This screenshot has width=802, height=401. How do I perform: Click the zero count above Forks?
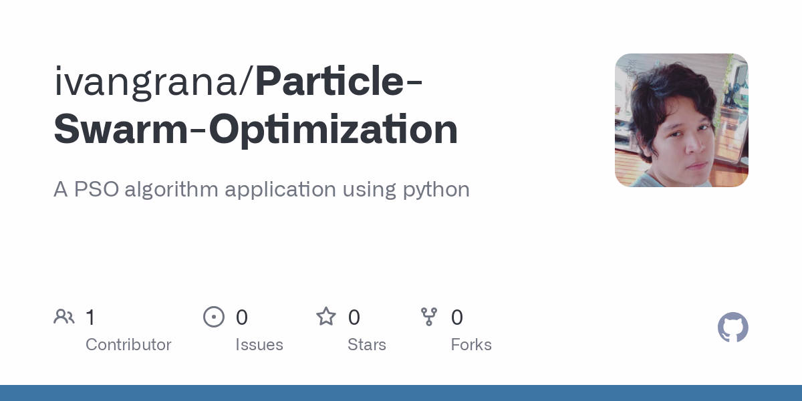[457, 317]
